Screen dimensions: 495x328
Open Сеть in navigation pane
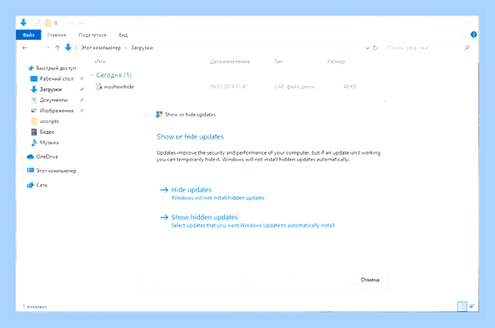click(x=42, y=185)
